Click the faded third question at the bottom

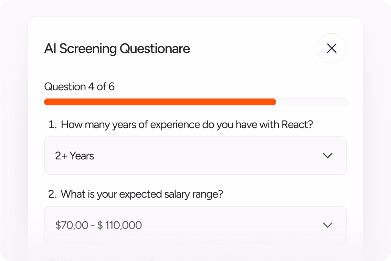pos(101,260)
